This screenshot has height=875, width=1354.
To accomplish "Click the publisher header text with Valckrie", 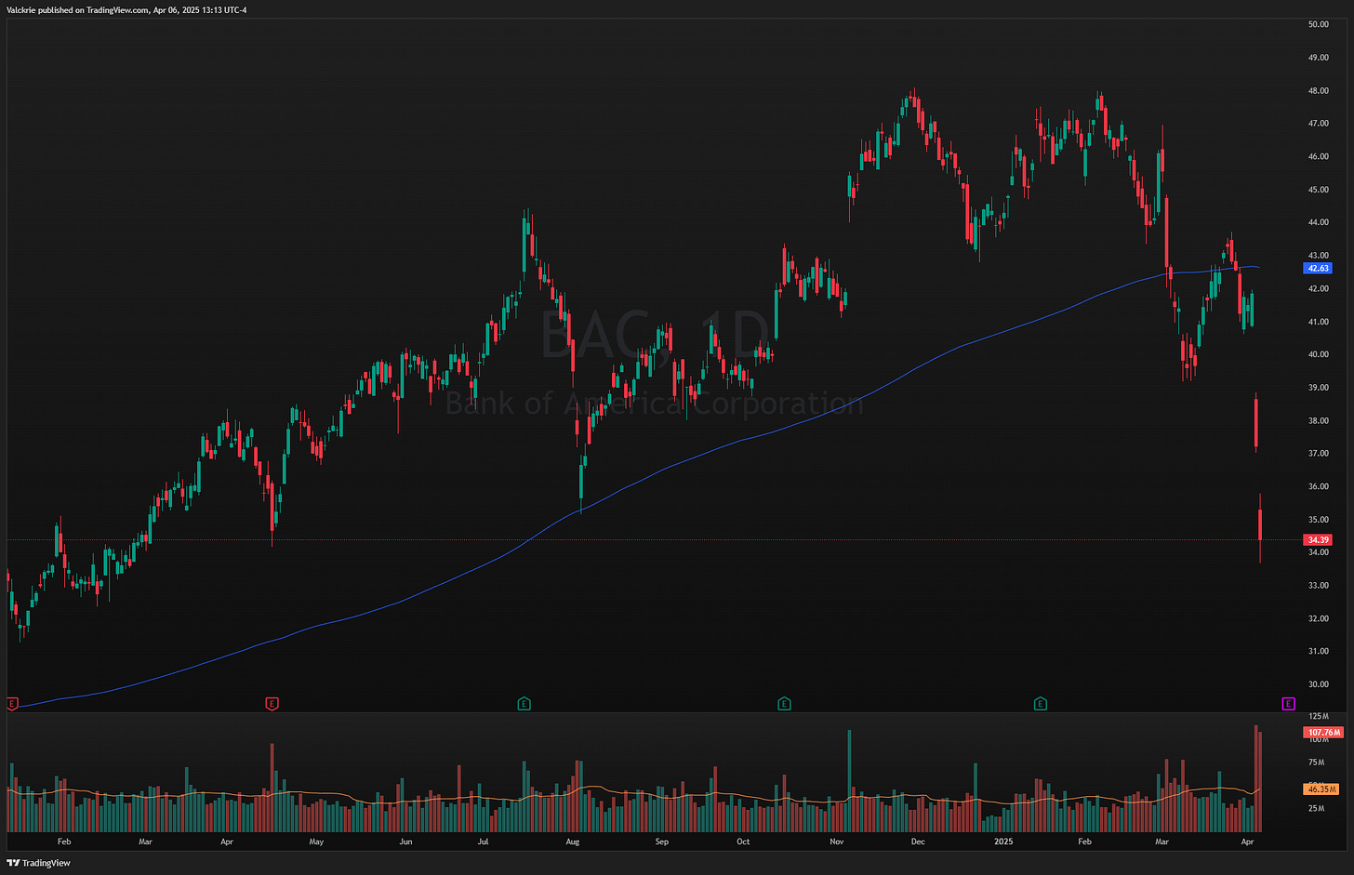I will [x=126, y=9].
